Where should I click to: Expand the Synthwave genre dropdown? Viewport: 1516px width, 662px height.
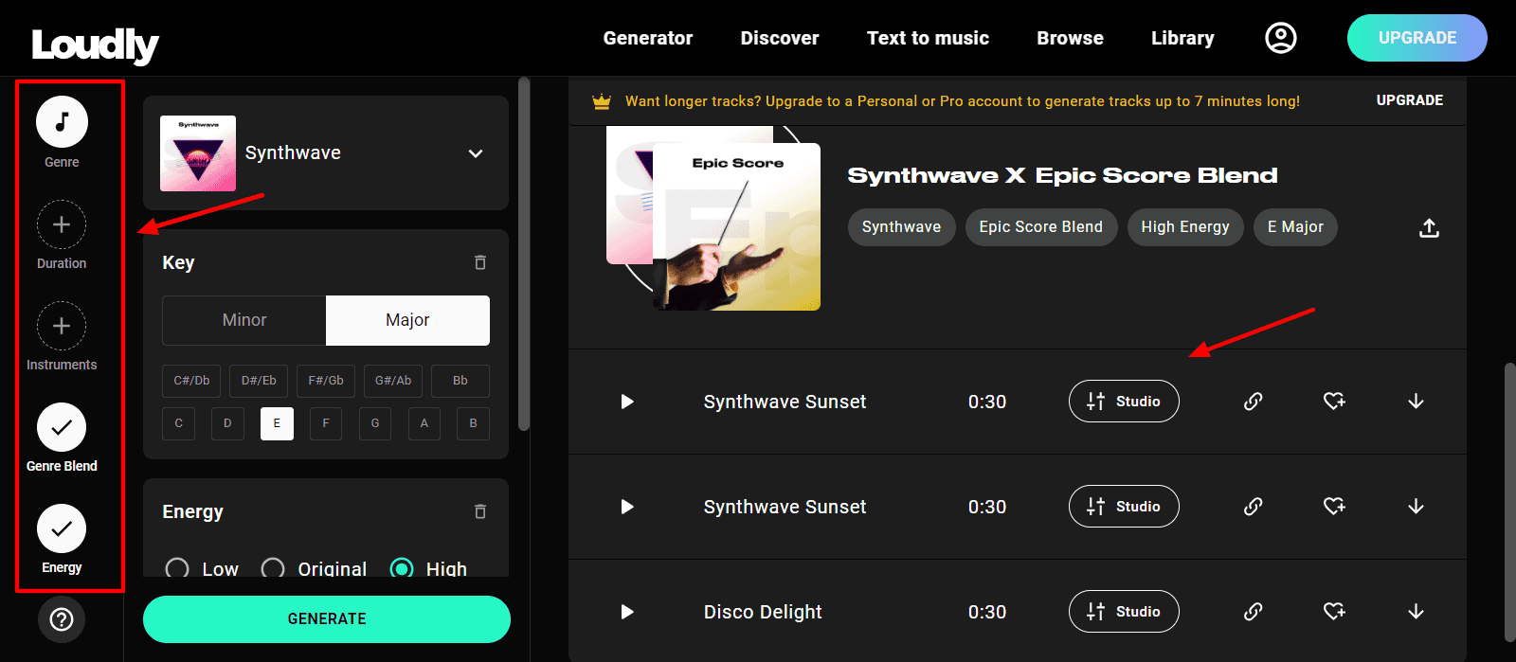(x=476, y=153)
